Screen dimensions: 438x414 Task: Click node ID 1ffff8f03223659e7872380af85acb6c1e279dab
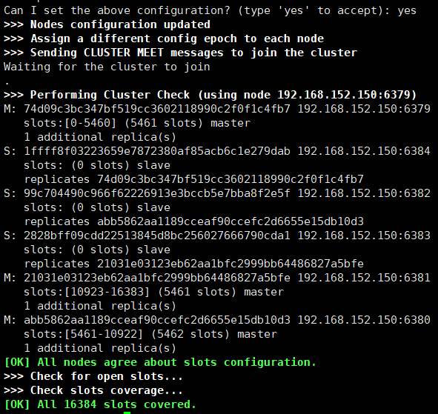click(x=157, y=151)
